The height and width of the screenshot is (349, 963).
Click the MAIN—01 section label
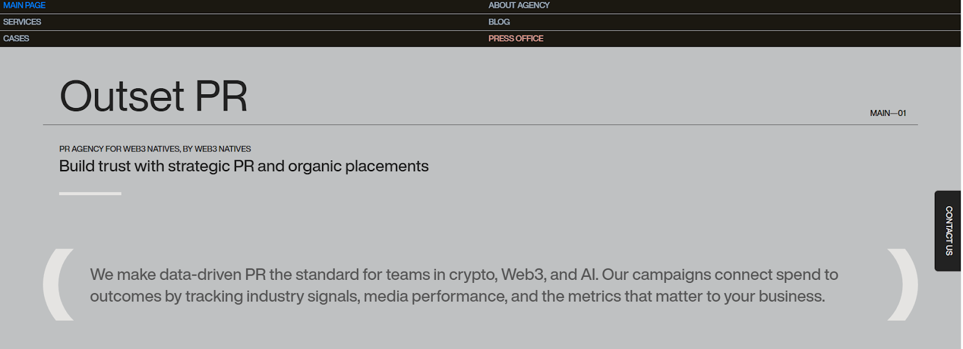(888, 113)
